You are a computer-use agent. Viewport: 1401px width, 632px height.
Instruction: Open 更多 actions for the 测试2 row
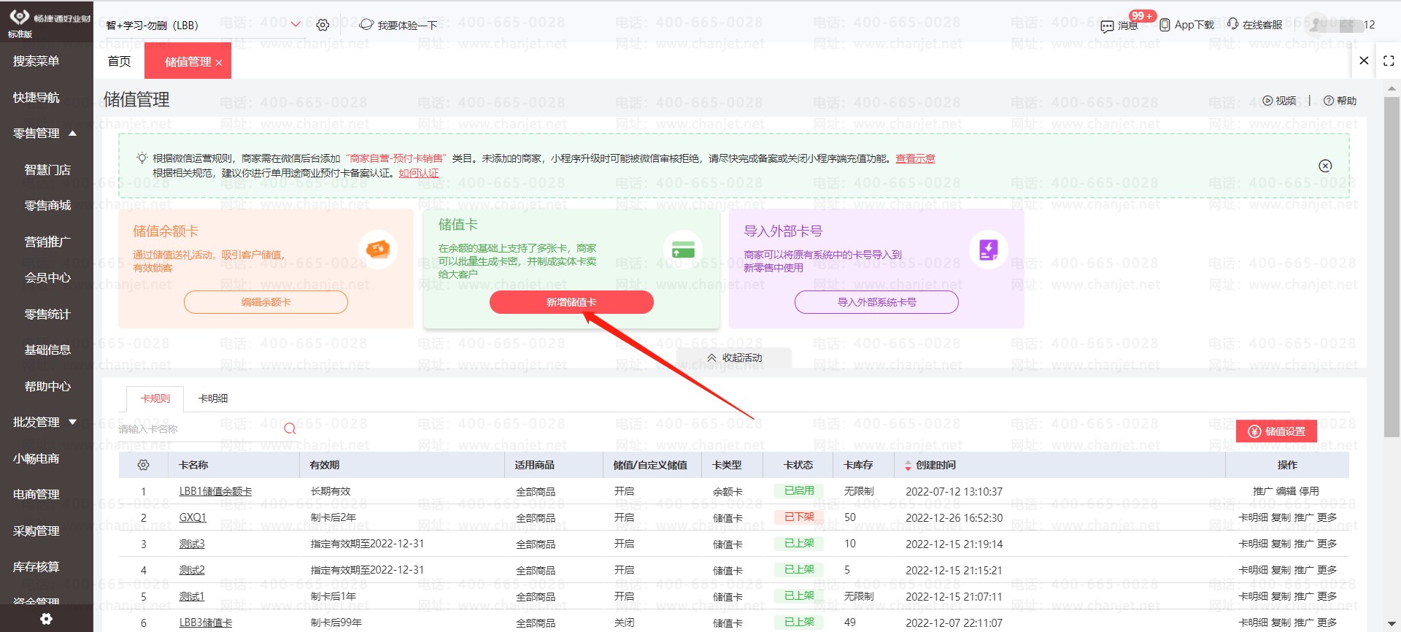click(x=1327, y=570)
